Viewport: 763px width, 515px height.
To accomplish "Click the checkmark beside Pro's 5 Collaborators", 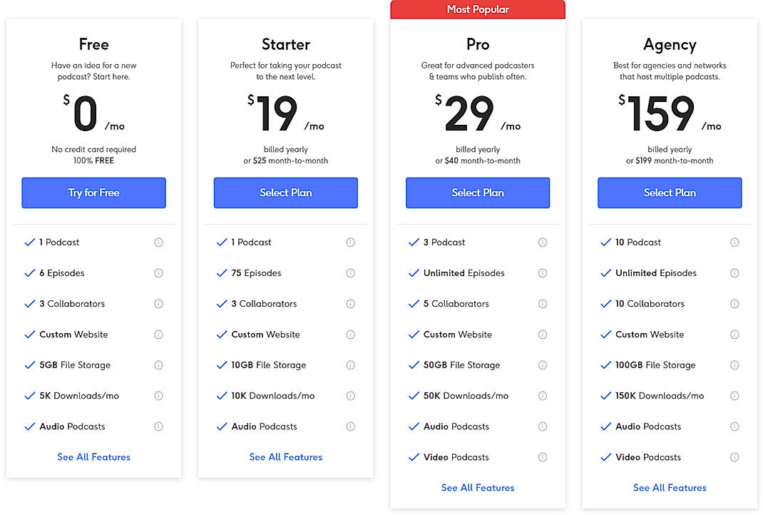I will tap(414, 303).
